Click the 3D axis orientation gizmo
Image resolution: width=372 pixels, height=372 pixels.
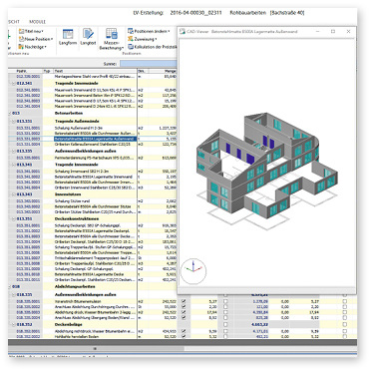point(193,270)
